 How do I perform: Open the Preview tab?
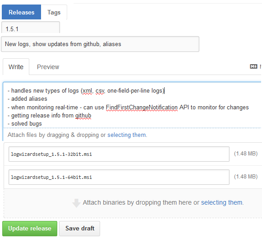(x=48, y=67)
